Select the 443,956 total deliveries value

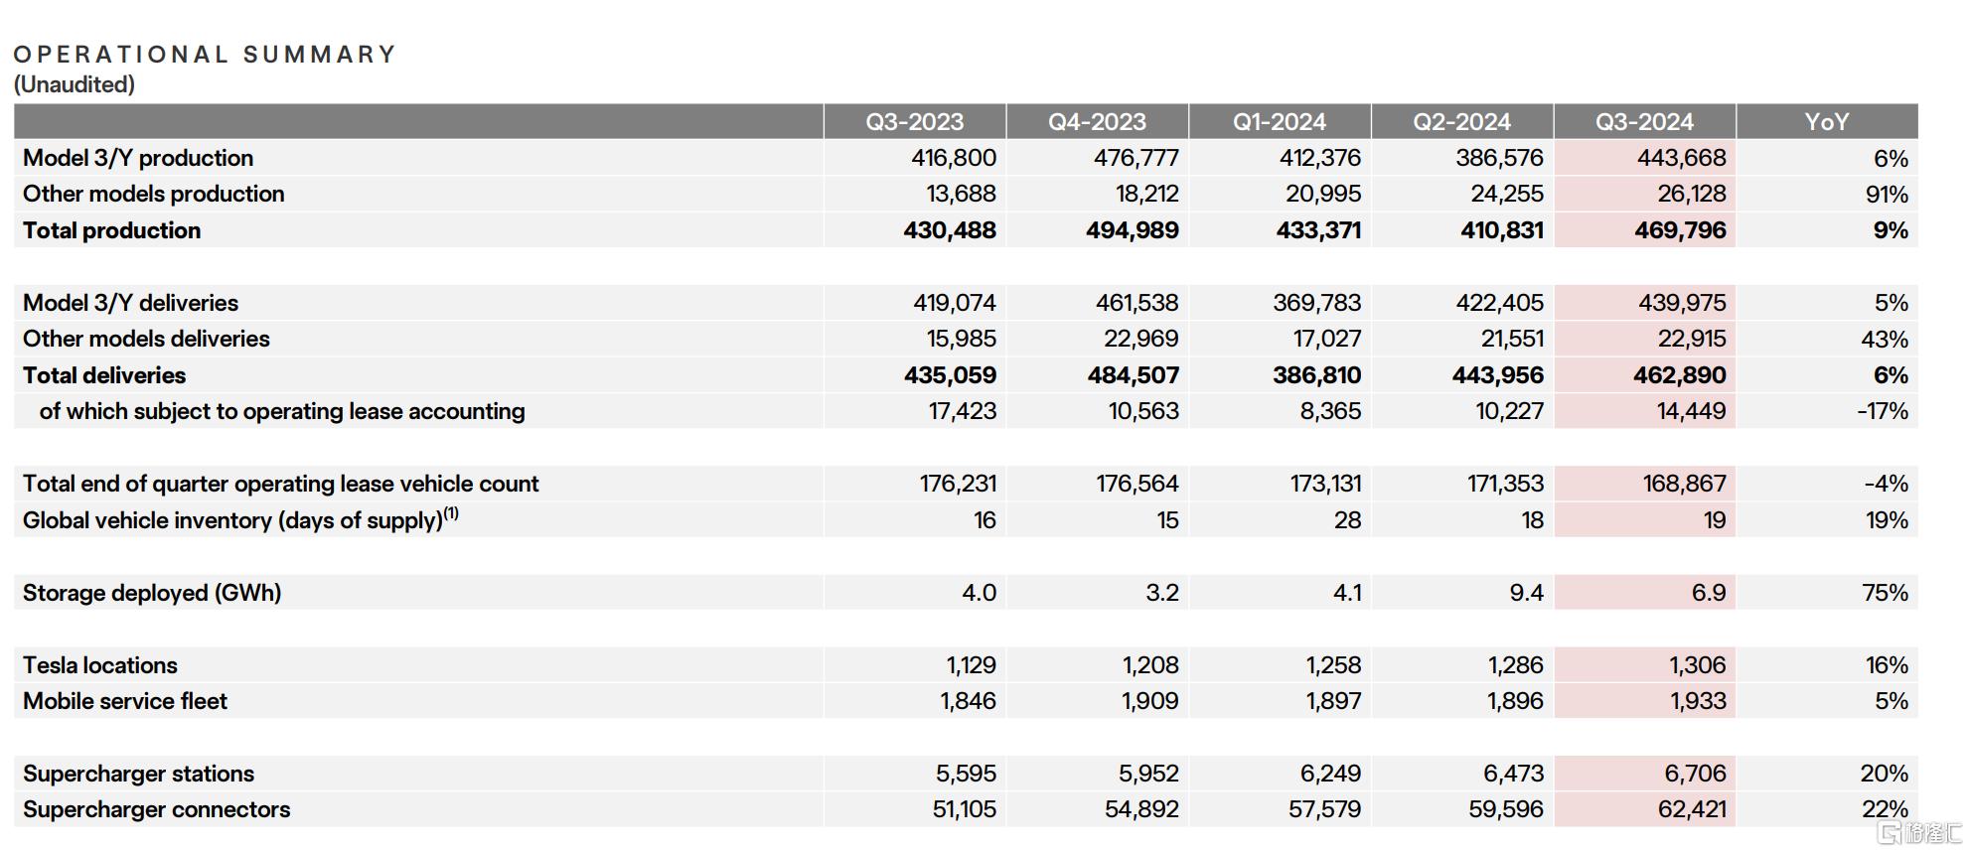click(1498, 375)
